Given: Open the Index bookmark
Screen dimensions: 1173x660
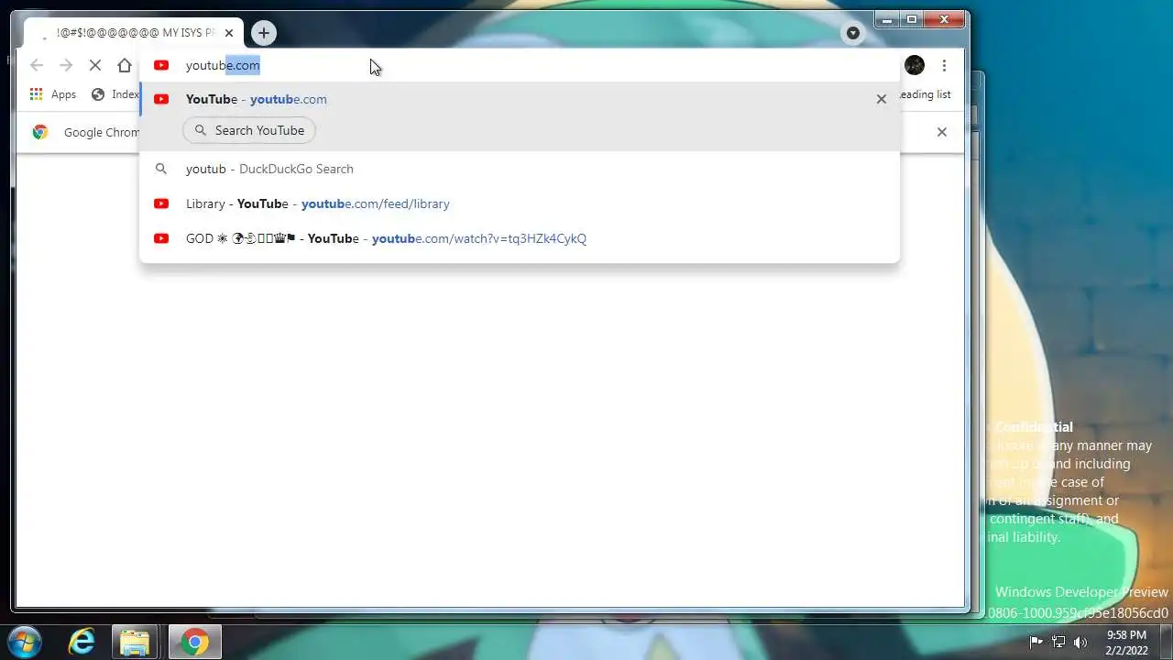Looking at the screenshot, I should click(x=115, y=94).
